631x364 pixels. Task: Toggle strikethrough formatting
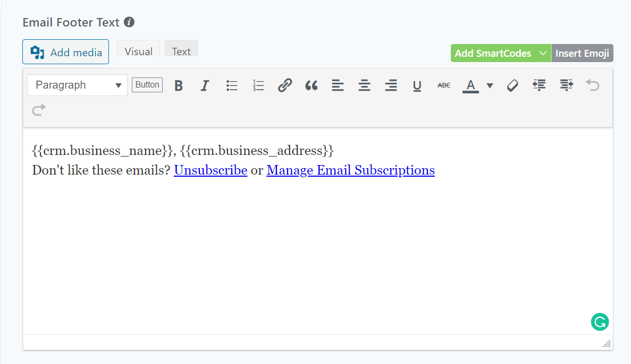(444, 85)
